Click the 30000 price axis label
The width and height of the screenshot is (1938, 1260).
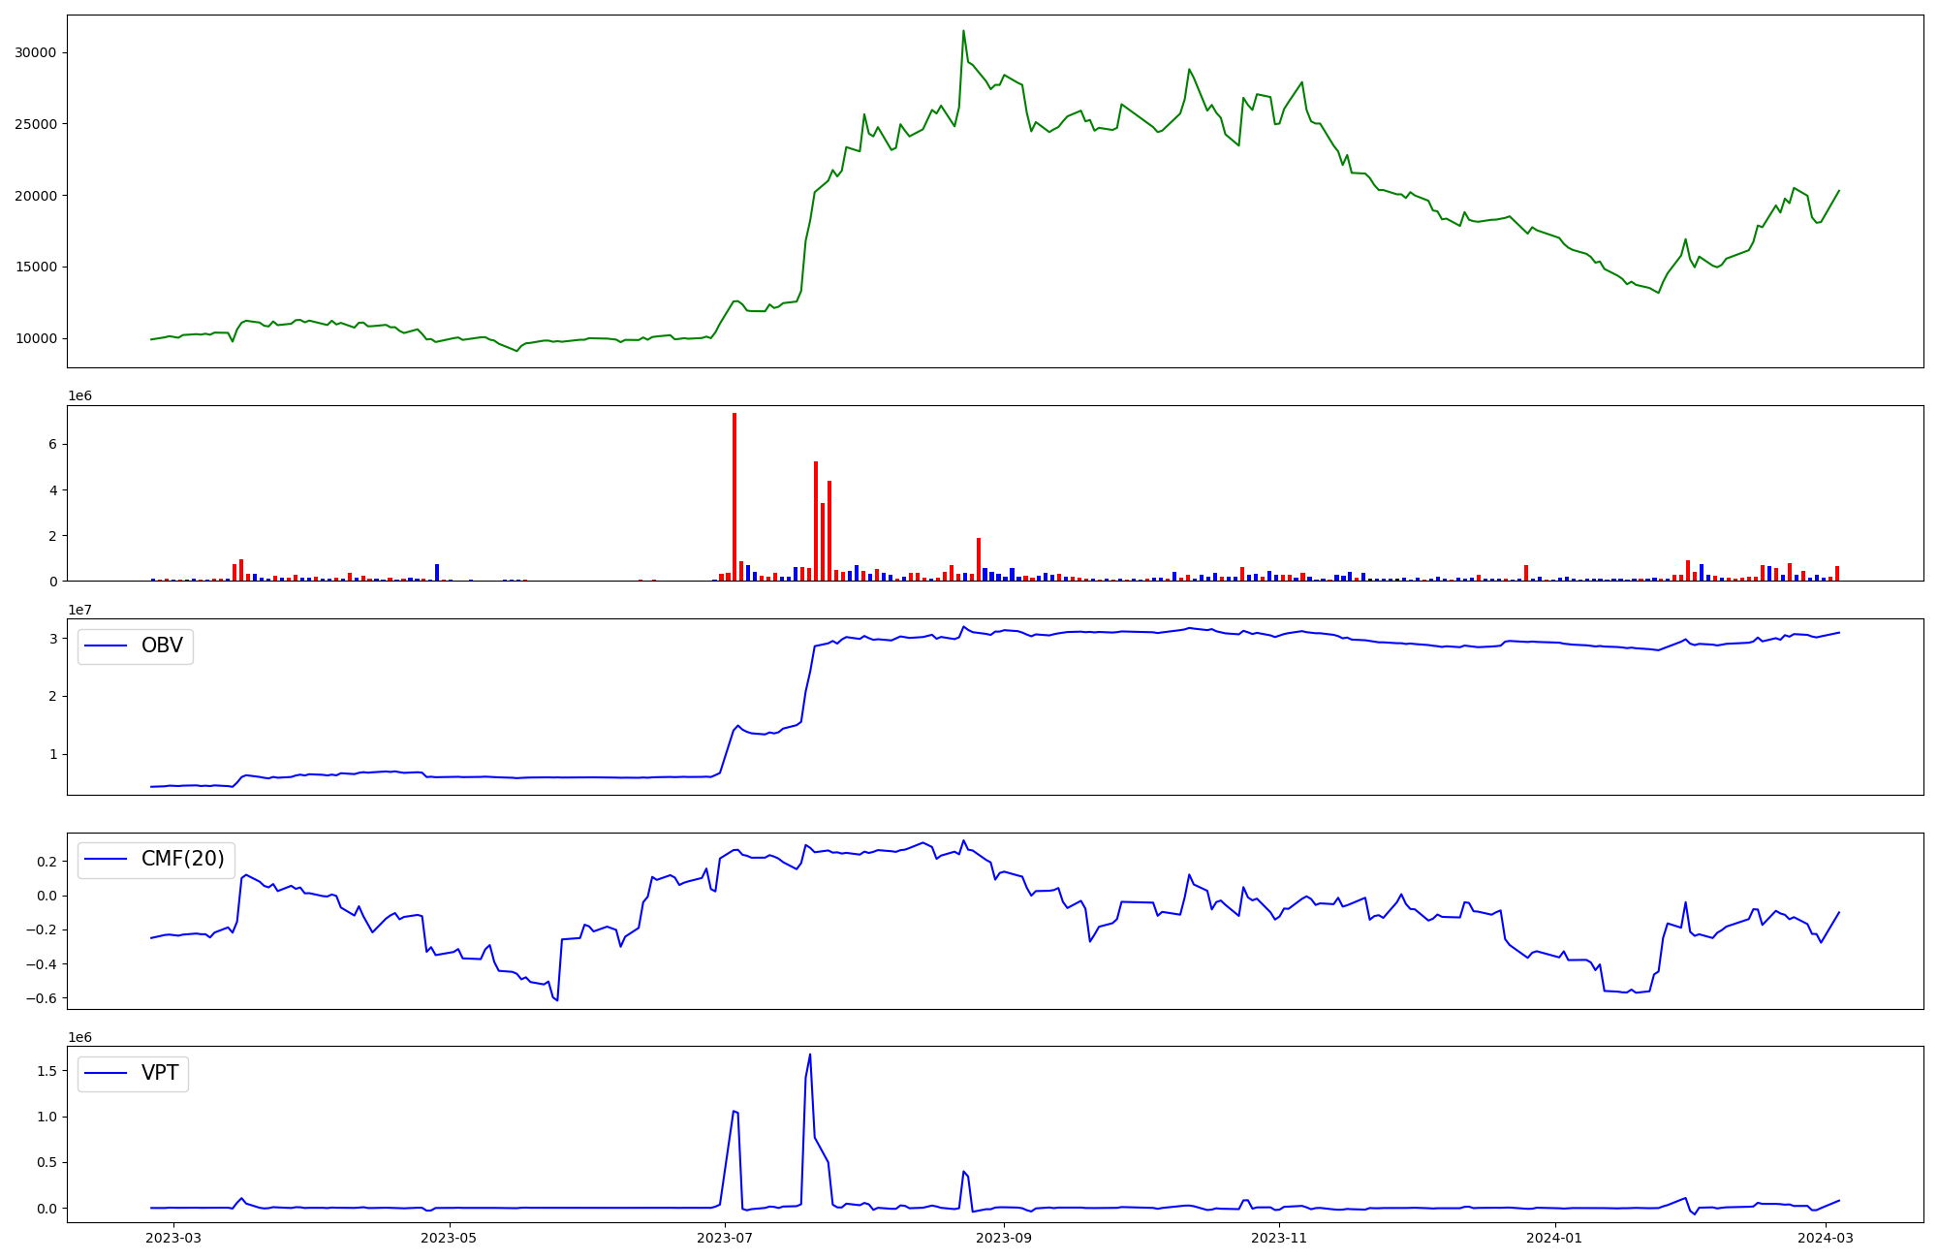pos(35,52)
